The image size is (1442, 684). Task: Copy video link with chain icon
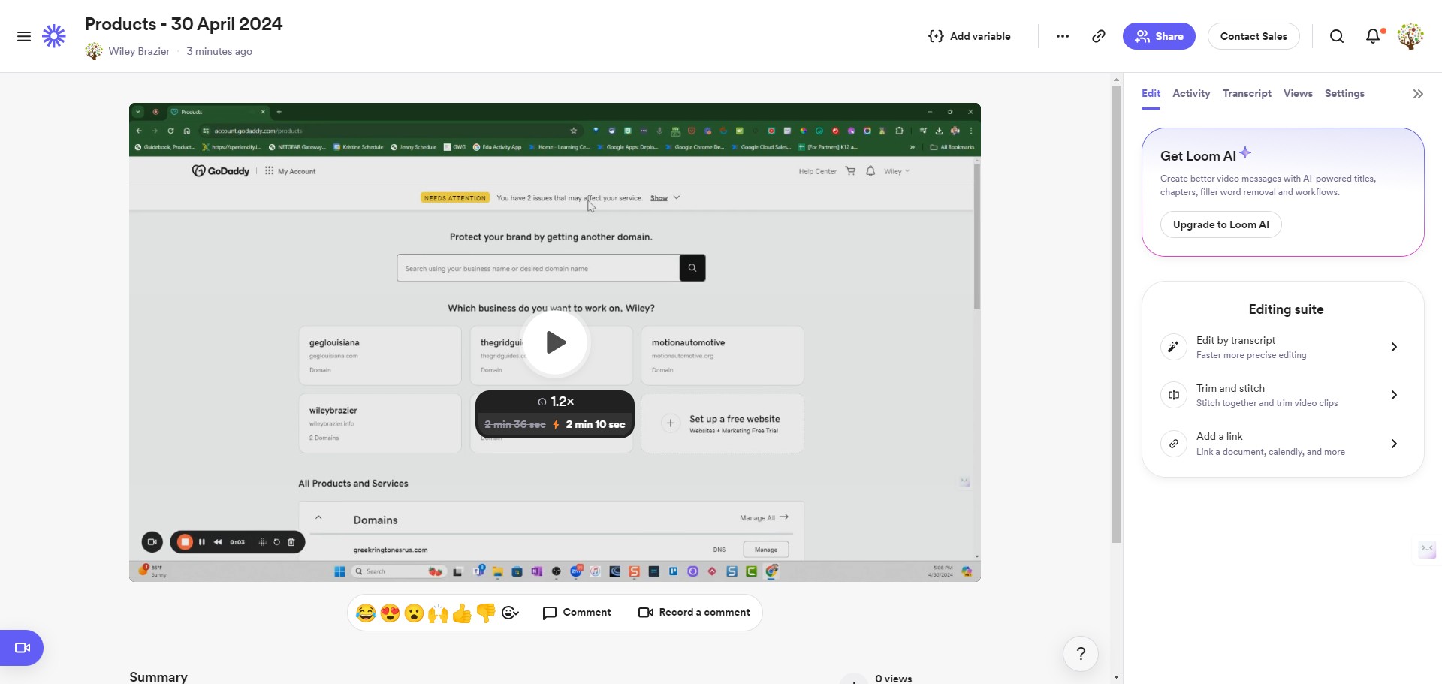[1098, 36]
